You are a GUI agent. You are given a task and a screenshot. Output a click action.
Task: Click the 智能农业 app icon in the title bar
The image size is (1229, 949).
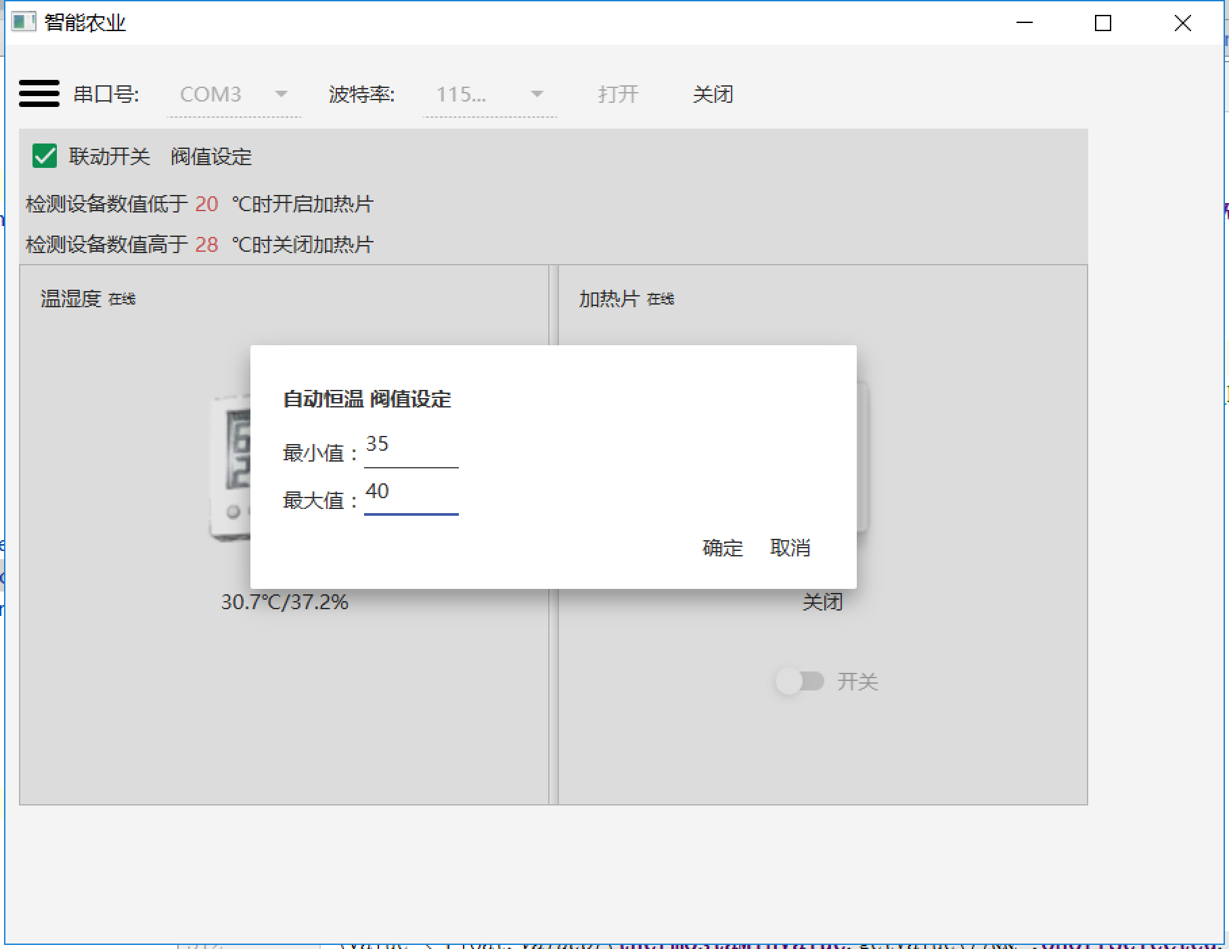point(26,22)
